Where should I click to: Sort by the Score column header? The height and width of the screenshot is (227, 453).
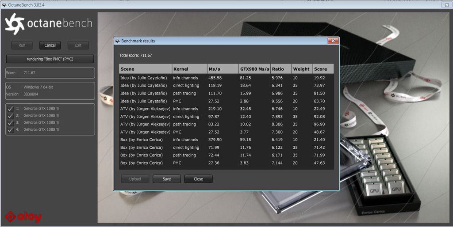pyautogui.click(x=323, y=69)
